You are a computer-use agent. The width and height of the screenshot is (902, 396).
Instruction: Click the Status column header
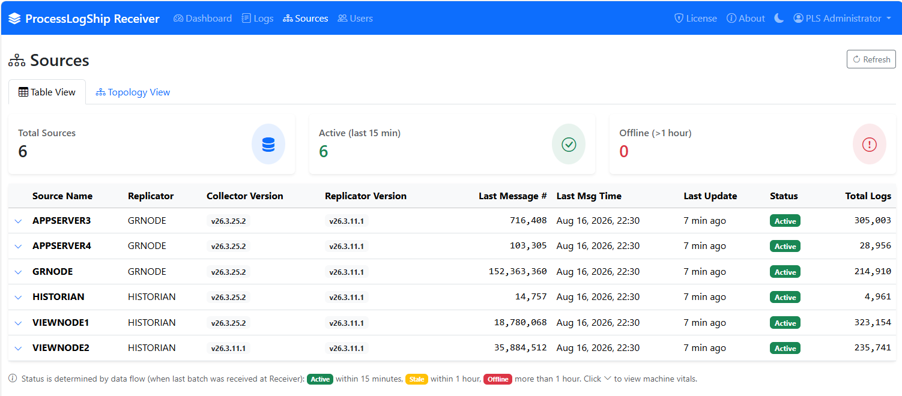(784, 196)
